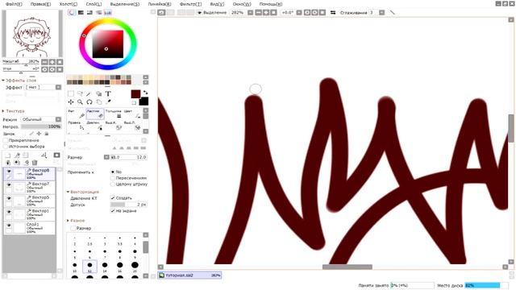Select the vector Eraser (Ластик) tool
The width and height of the screenshot is (516, 290).
click(x=95, y=114)
